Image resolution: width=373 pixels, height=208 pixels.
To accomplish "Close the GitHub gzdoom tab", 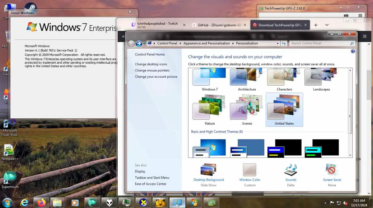I will (x=245, y=25).
